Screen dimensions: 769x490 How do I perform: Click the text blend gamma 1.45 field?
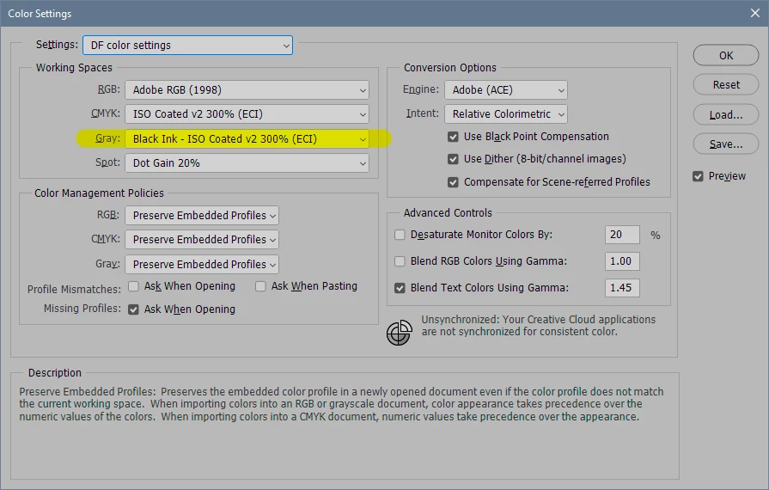(x=622, y=288)
